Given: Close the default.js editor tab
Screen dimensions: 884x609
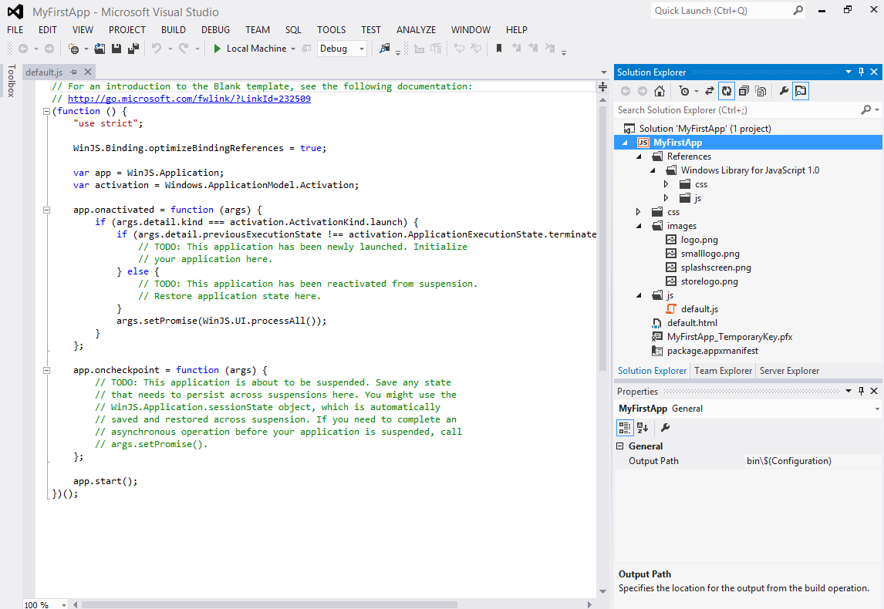Looking at the screenshot, I should [88, 72].
